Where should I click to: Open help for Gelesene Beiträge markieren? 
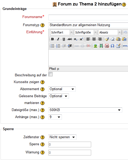42,103
